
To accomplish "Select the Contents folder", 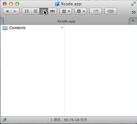I will pos(32,28).
